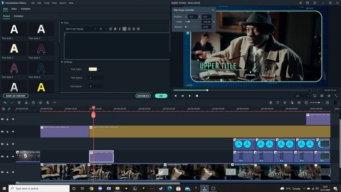Click the Text Color swatch
Viewport: 341px width, 192px height.
click(93, 69)
